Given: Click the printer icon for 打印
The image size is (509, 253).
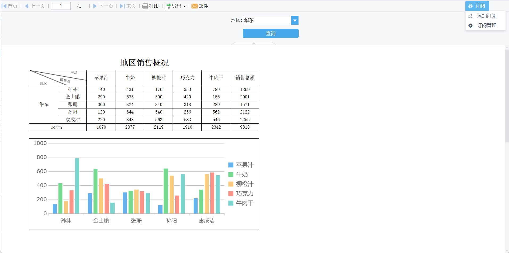Looking at the screenshot, I should click(145, 6).
